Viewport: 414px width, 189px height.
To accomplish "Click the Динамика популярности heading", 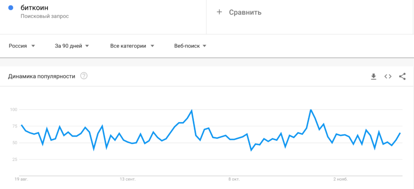I will (x=42, y=76).
